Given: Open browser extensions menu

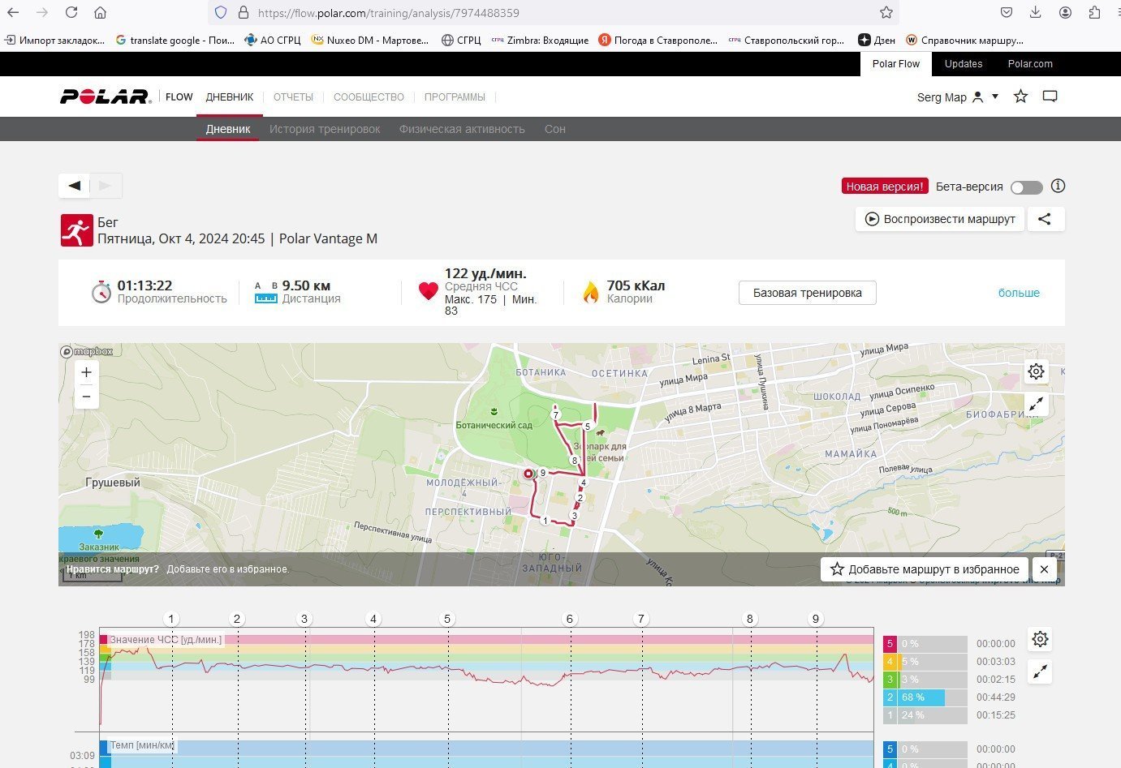Looking at the screenshot, I should click(x=1094, y=12).
